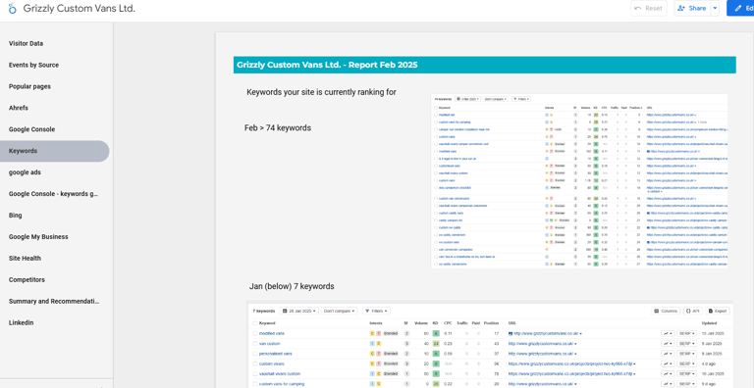Screen dimensions: 754x388
Task: Click the Updated column header
Action: pos(709,323)
